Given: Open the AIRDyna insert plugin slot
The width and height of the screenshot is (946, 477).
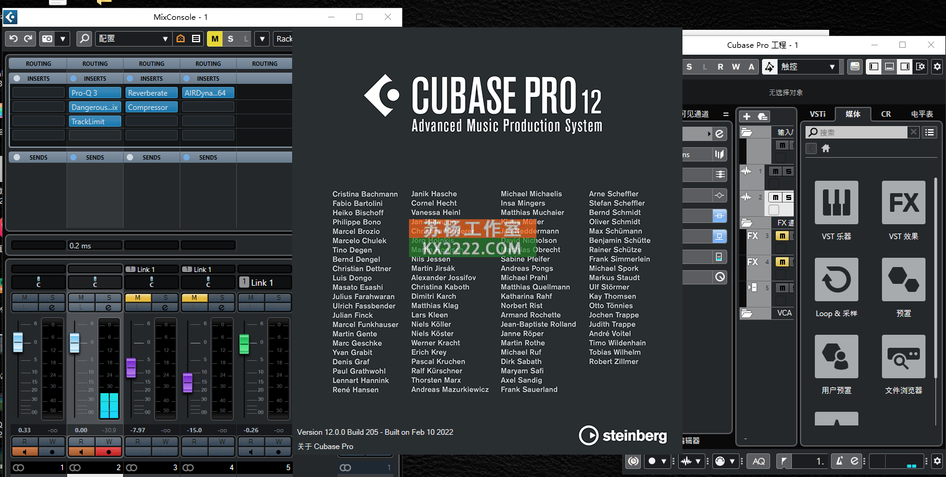Looking at the screenshot, I should click(208, 93).
